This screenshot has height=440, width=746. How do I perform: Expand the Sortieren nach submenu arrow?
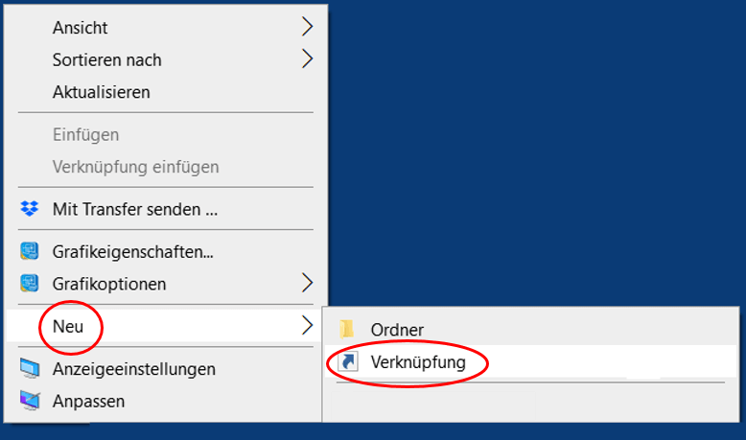(308, 59)
